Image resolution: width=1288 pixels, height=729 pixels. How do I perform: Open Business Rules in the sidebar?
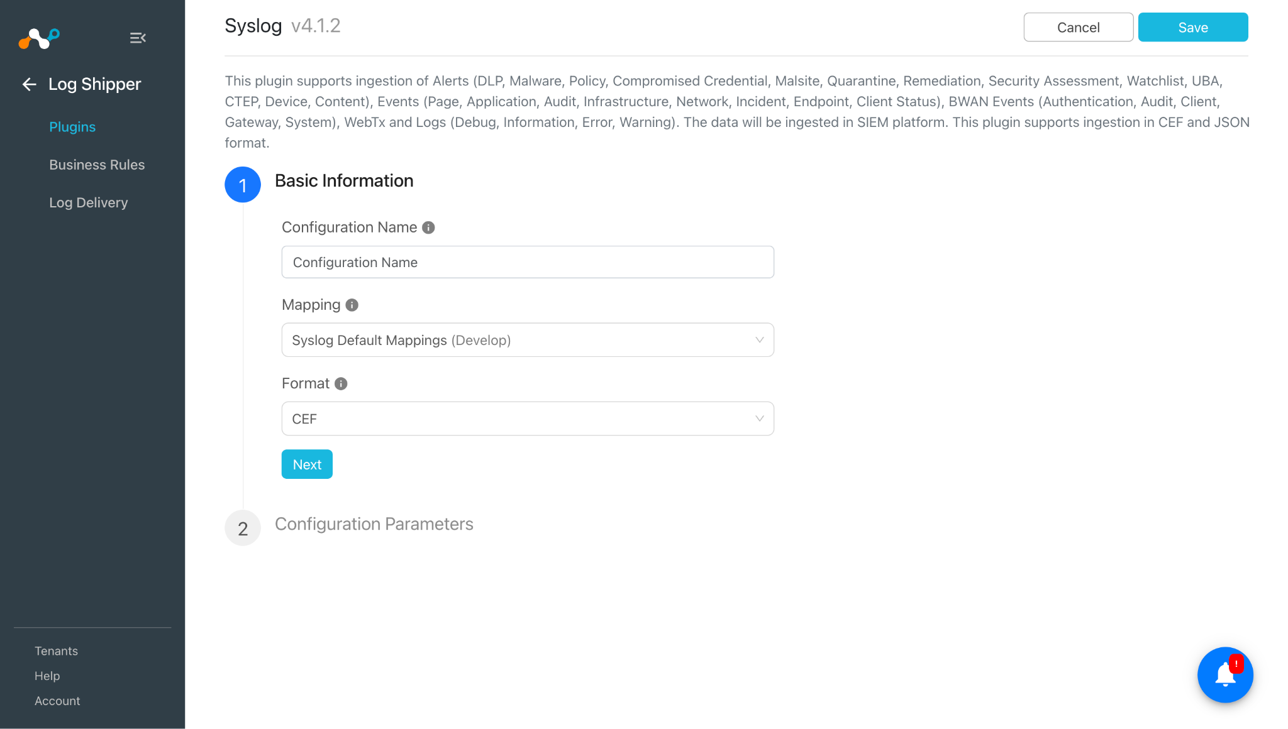97,165
